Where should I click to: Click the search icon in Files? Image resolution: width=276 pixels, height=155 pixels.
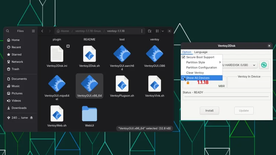pyautogui.click(x=8, y=31)
